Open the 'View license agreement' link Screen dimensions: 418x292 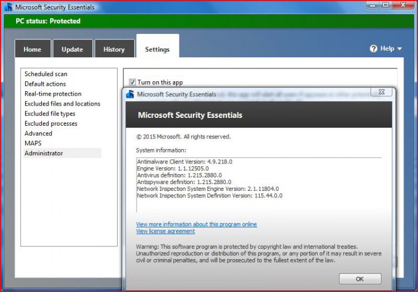coord(166,231)
